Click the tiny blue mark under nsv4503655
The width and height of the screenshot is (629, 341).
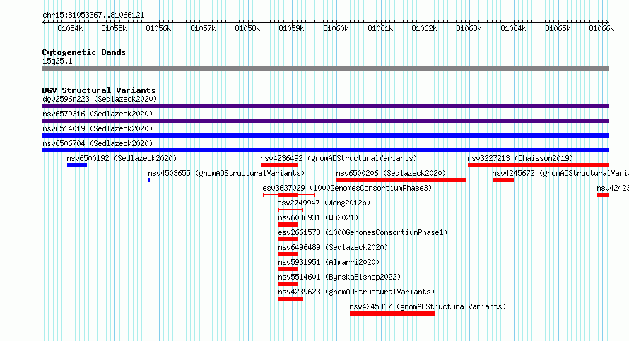(x=149, y=180)
